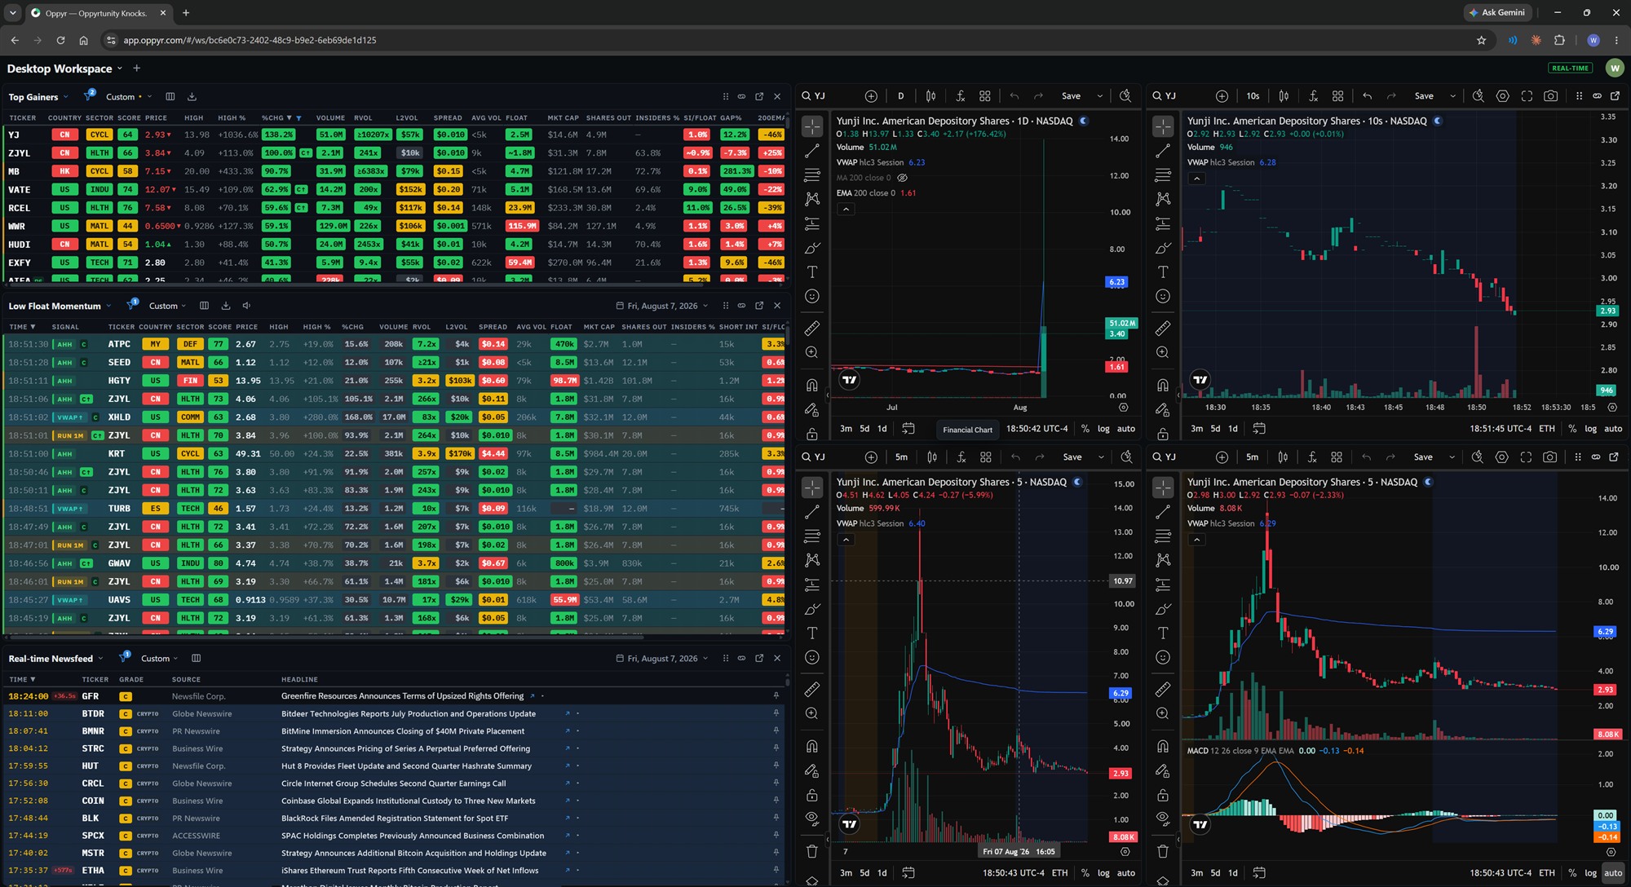Open the D interval button in 1D chart
Viewport: 1631px width, 887px height.
point(901,96)
